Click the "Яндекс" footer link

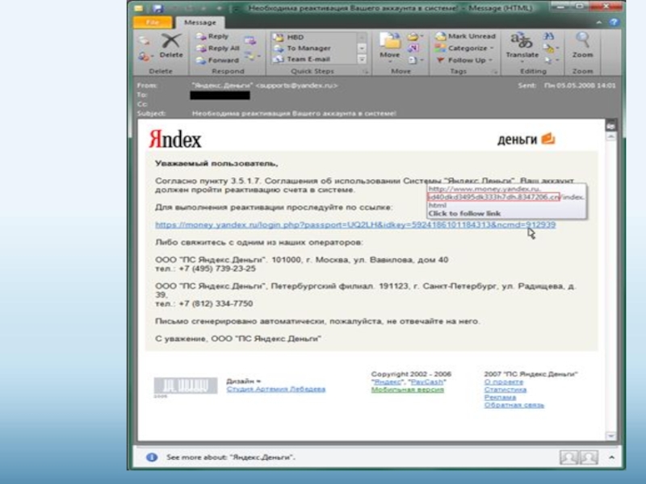(388, 382)
